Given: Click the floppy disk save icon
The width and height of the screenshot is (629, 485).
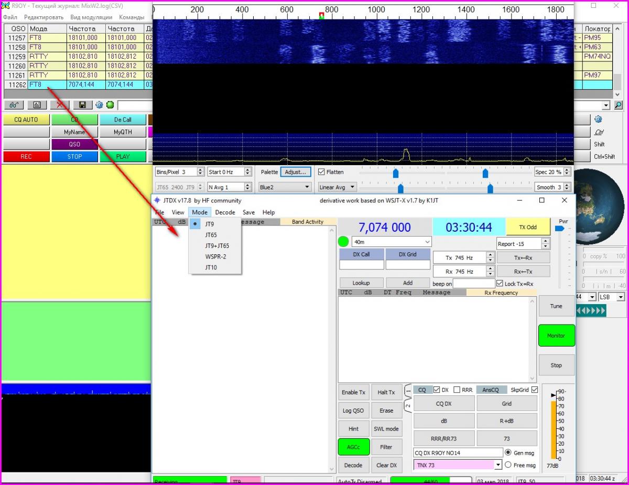Looking at the screenshot, I should tap(82, 105).
